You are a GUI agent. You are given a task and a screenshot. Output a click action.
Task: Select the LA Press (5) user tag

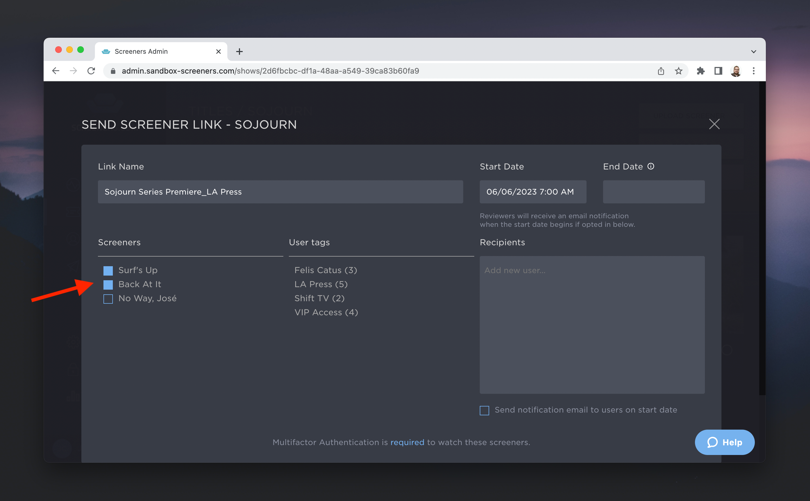tap(321, 284)
